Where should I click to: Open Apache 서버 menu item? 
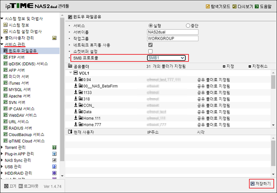(x=20, y=96)
